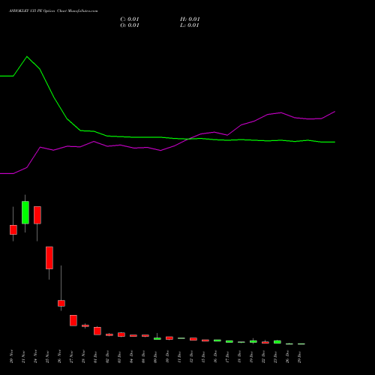This screenshot has width=375, height=375.
Task: Click the ASHOKLEY 135 PE chart title
Action: (53, 10)
